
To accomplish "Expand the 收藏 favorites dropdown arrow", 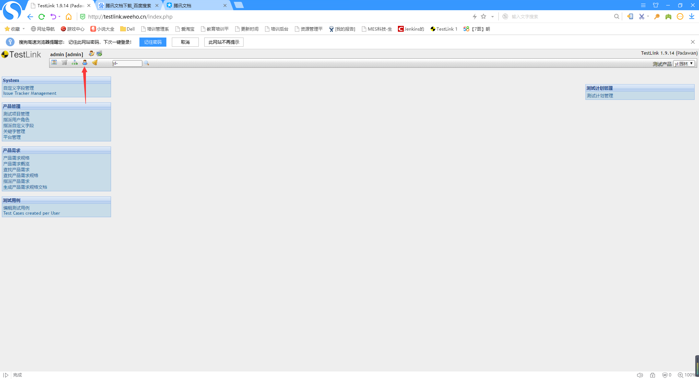I will [x=24, y=29].
